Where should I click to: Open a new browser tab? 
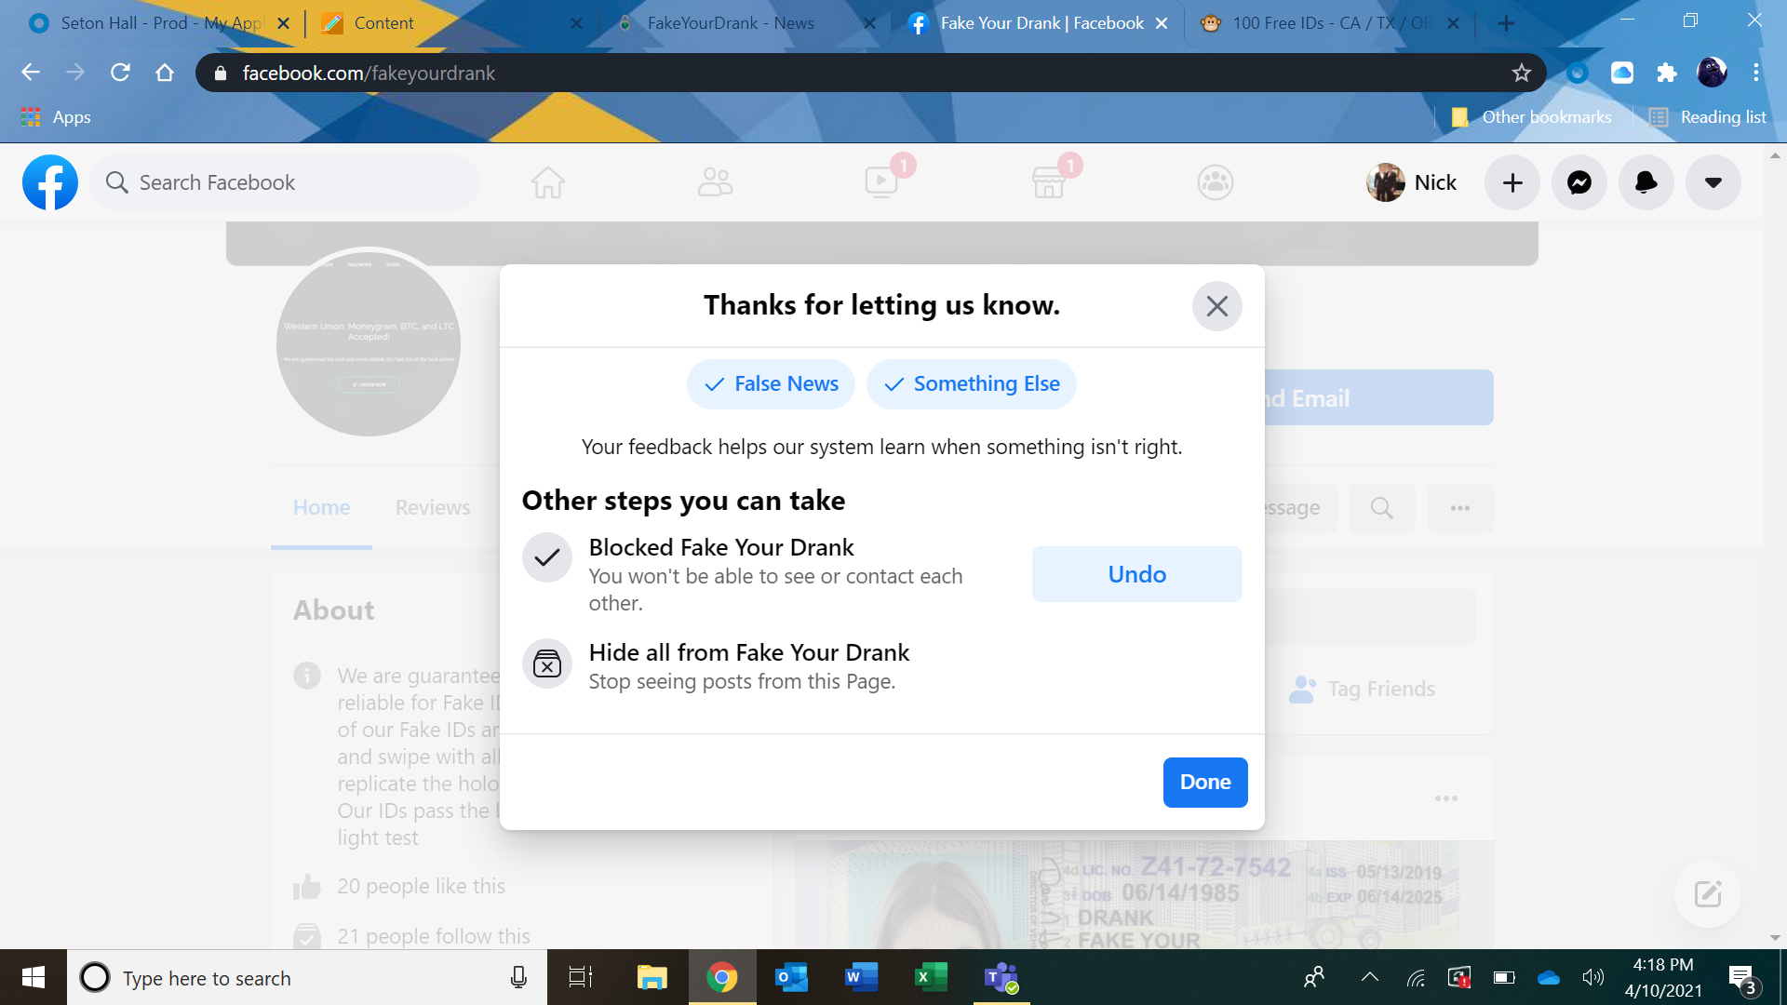point(1506,23)
